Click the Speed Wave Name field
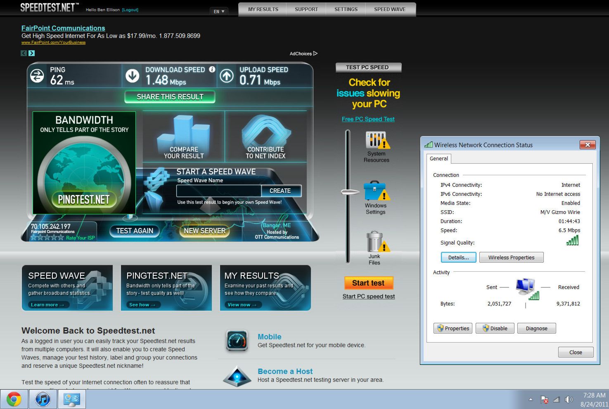 coord(219,191)
